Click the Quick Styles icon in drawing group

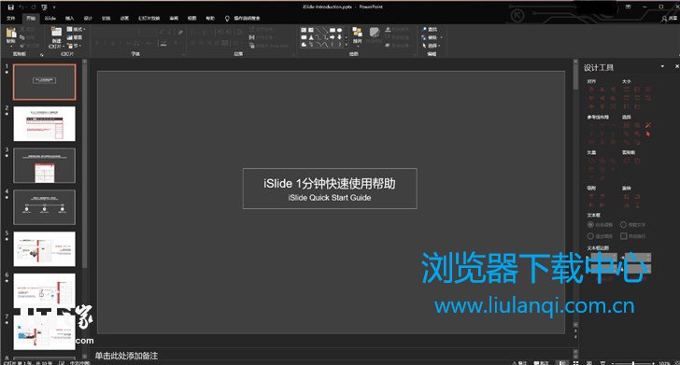pyautogui.click(x=375, y=32)
